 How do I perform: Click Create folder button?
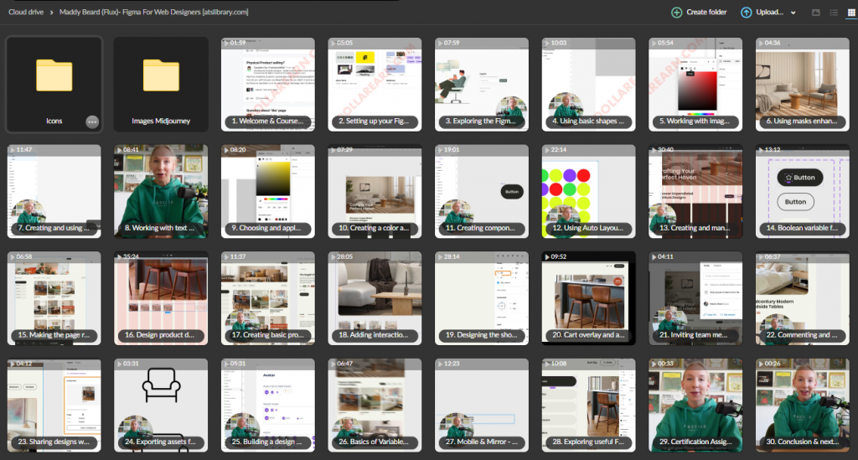point(700,12)
